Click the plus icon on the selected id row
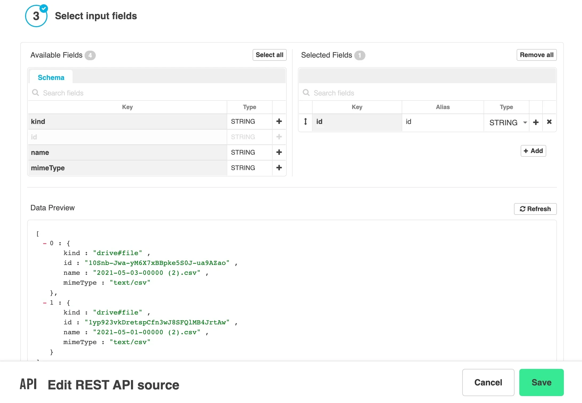Screen dimensions: 582x403 [536, 122]
